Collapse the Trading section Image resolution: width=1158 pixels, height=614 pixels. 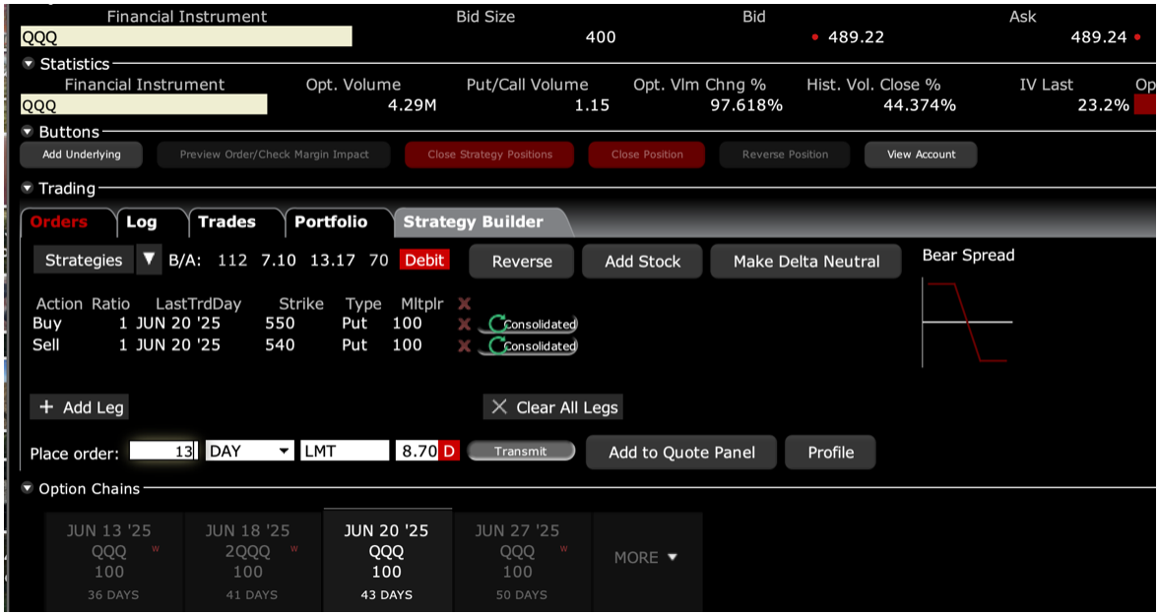point(29,189)
